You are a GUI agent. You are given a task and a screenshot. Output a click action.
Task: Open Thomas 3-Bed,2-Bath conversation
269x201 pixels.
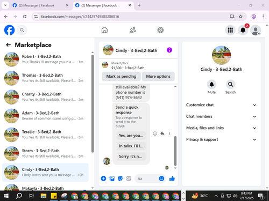coord(45,78)
